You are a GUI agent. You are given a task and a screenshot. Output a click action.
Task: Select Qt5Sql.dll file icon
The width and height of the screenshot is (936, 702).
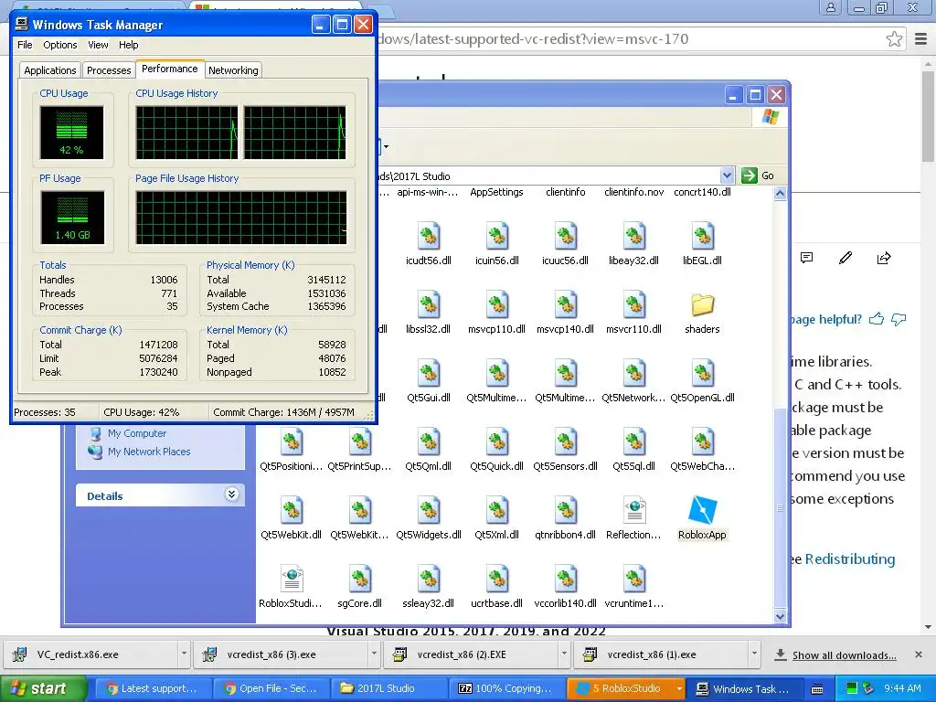[x=634, y=442]
